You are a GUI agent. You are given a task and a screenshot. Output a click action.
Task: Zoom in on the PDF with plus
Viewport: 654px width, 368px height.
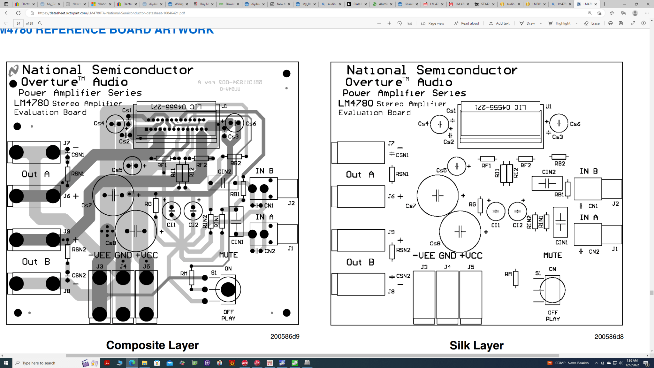pyautogui.click(x=389, y=23)
